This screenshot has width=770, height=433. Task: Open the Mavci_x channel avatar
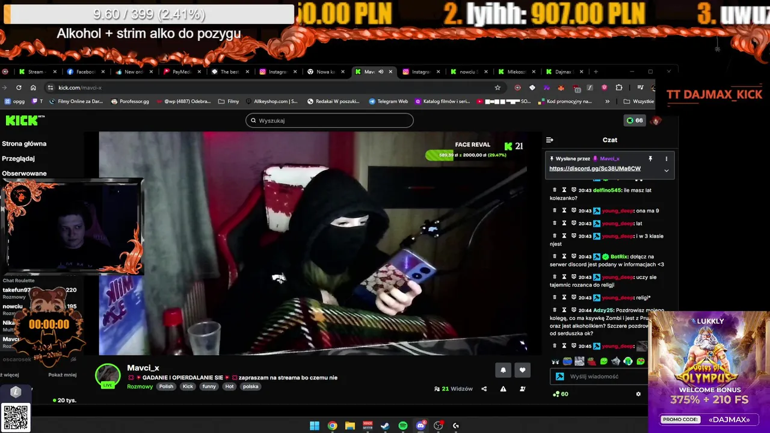pos(108,376)
